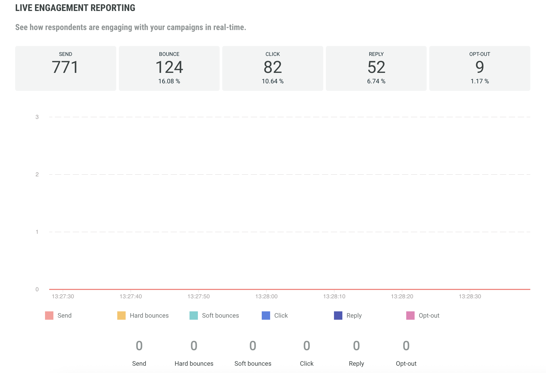Toggle the Reply legend color swatch

338,316
